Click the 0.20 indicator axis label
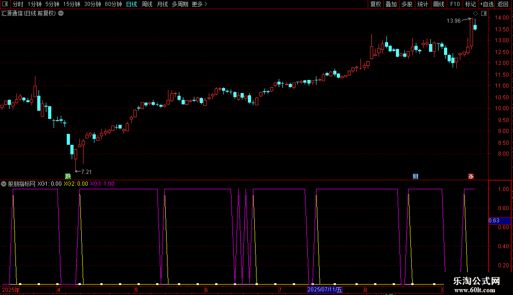The width and height of the screenshot is (513, 295). tap(503, 265)
